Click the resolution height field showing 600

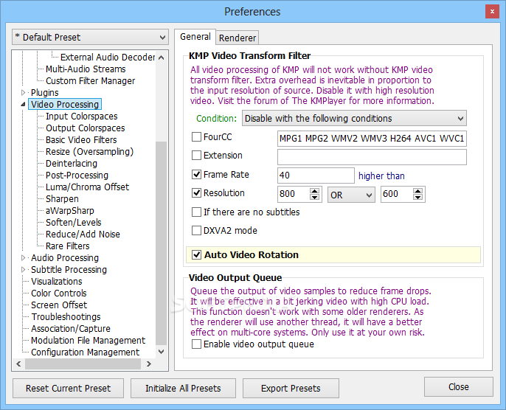click(x=397, y=194)
